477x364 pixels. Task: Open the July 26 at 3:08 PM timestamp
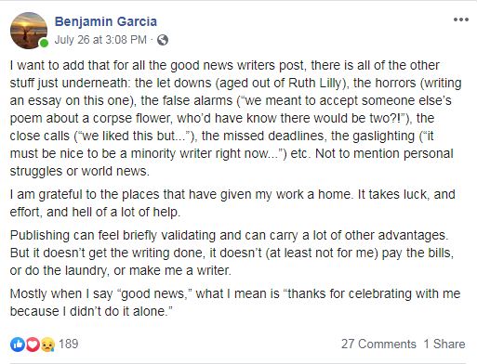click(100, 40)
